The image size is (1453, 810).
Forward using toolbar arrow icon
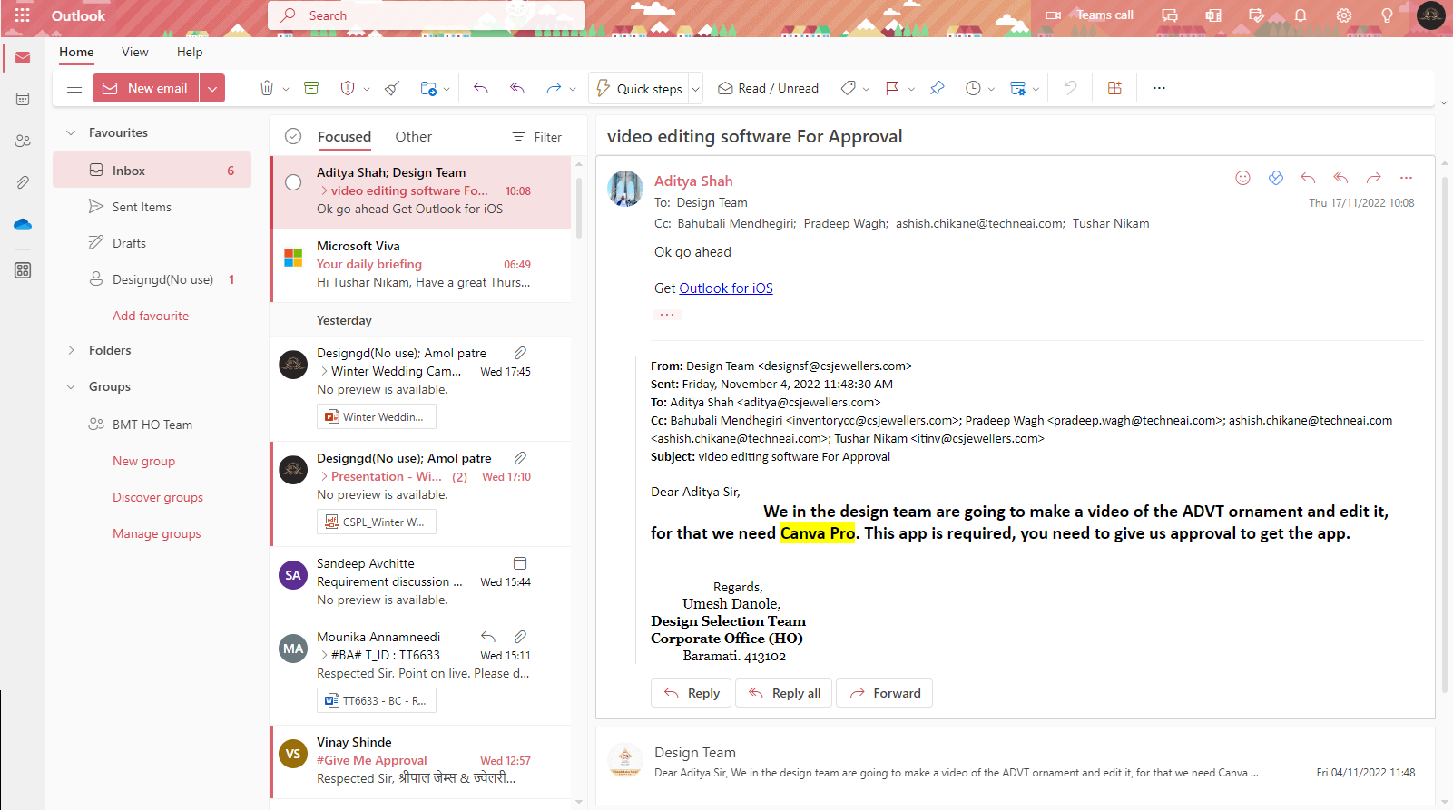[553, 88]
